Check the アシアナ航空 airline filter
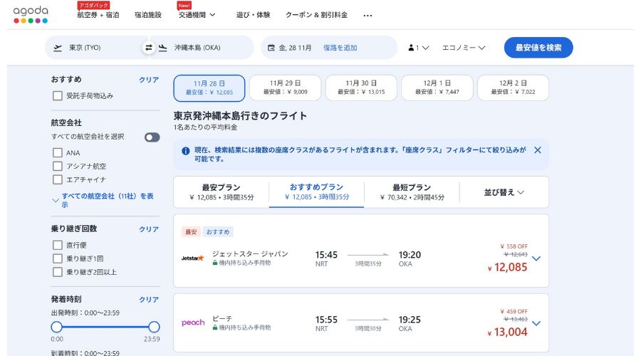This screenshot has width=641, height=356. 58,166
